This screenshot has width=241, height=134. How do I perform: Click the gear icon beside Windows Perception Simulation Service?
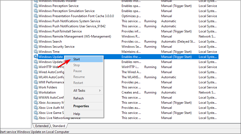coord(36,11)
